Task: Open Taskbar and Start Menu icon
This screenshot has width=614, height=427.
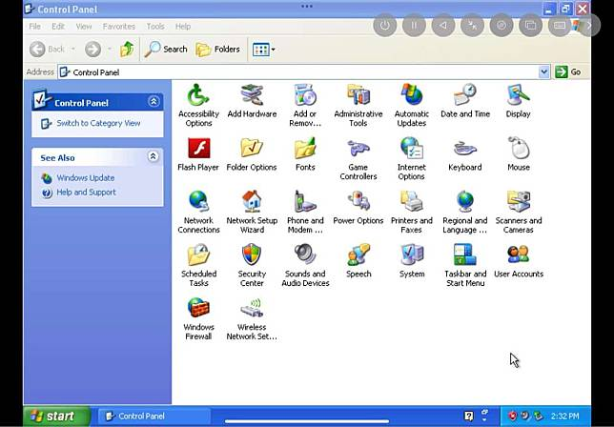Action: (x=465, y=265)
